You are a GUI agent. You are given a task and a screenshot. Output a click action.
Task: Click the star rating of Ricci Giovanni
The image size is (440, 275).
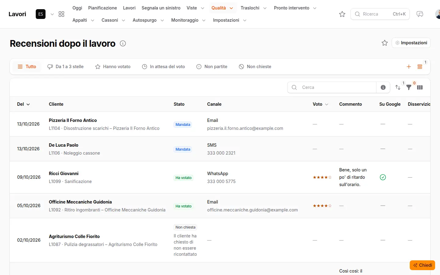pos(322,177)
